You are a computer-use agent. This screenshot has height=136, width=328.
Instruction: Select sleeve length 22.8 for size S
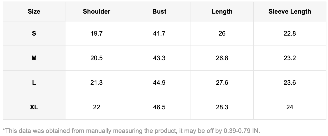click(290, 33)
